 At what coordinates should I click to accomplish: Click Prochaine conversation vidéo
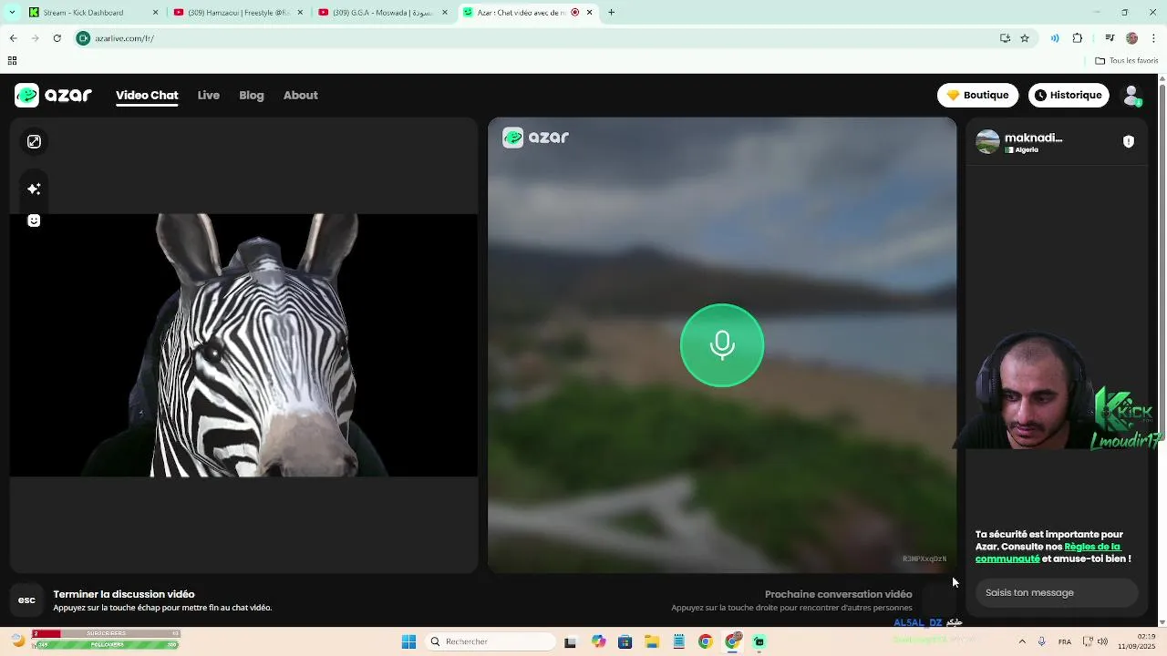coord(838,594)
